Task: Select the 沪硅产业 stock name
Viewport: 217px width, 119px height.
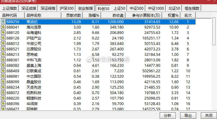Action: coord(34,38)
